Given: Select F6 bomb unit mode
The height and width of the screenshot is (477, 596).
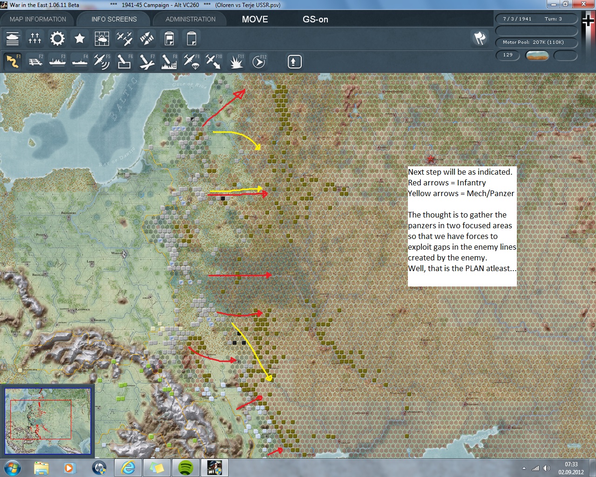Looking at the screenshot, I should [x=124, y=61].
